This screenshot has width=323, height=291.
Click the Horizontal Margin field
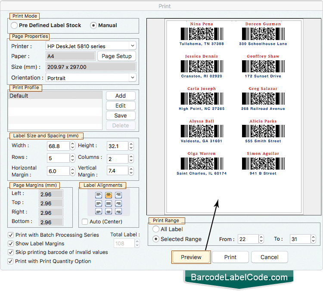(x=58, y=171)
